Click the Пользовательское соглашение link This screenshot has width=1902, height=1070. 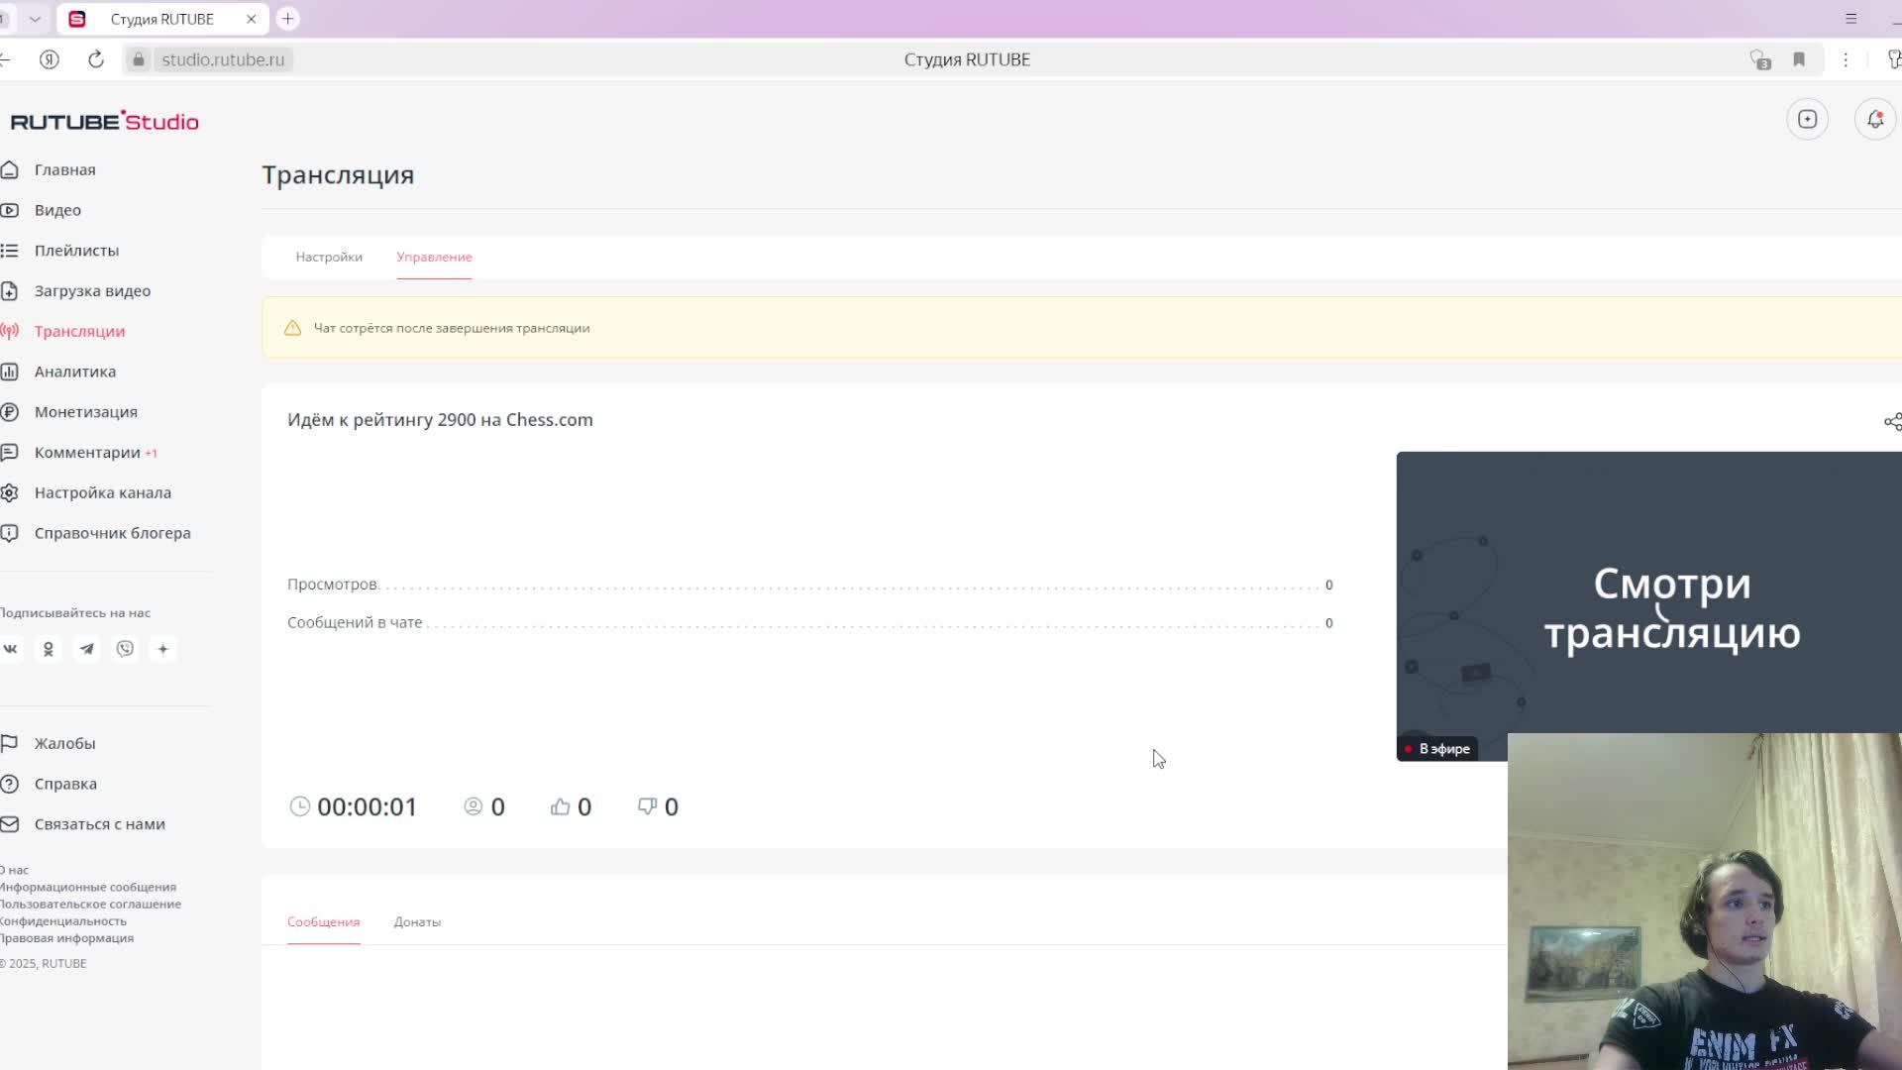(90, 904)
